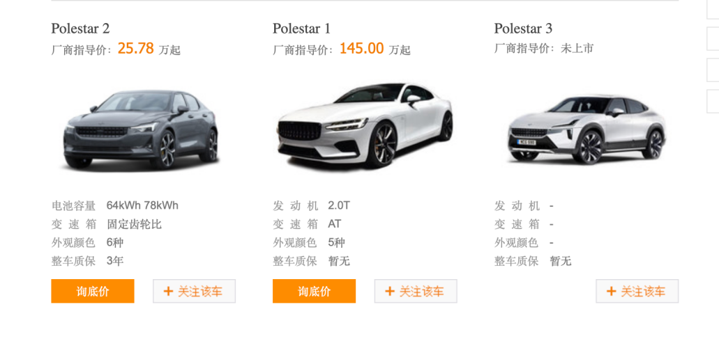Click 6种 exterior colors of Polestar 2
719x339 pixels.
pyautogui.click(x=114, y=242)
